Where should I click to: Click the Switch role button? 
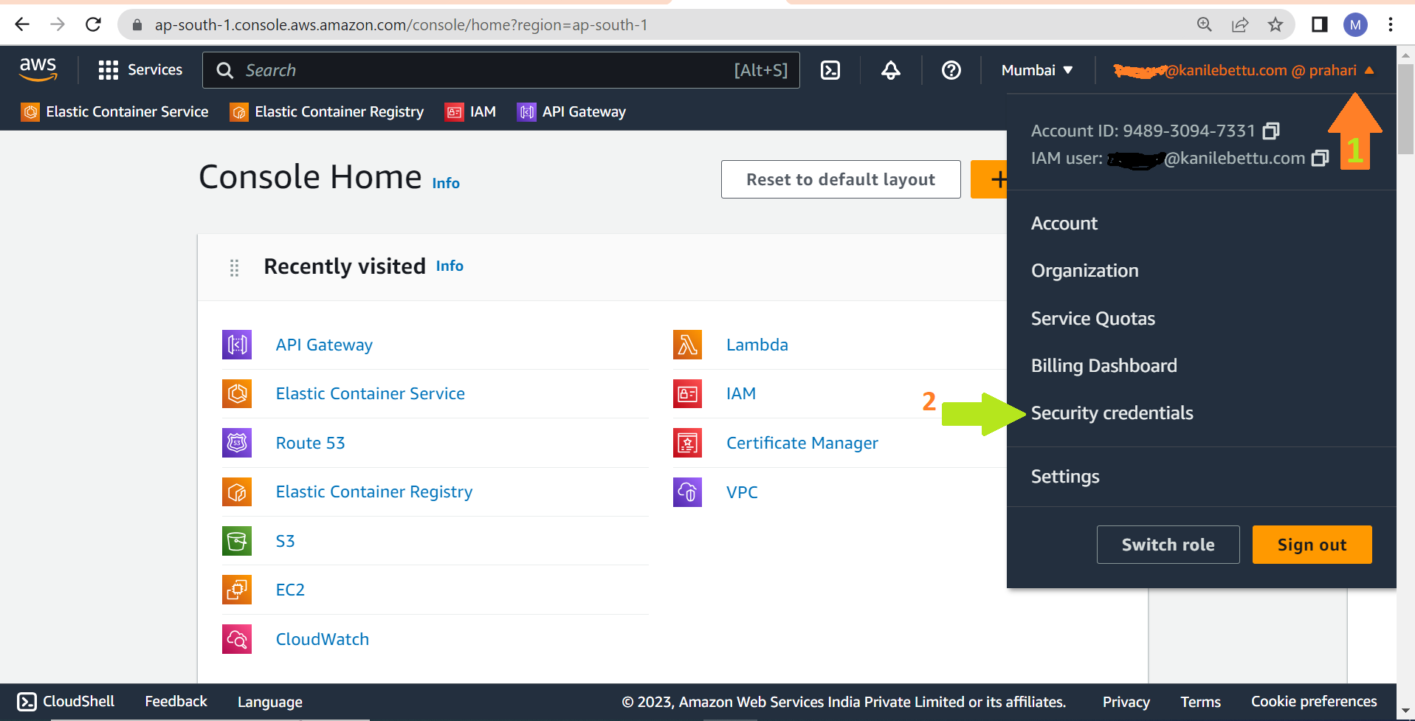click(1168, 545)
